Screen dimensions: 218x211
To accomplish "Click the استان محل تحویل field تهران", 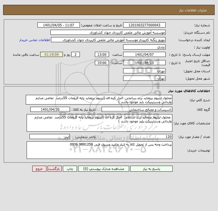I will [x=144, y=71].
